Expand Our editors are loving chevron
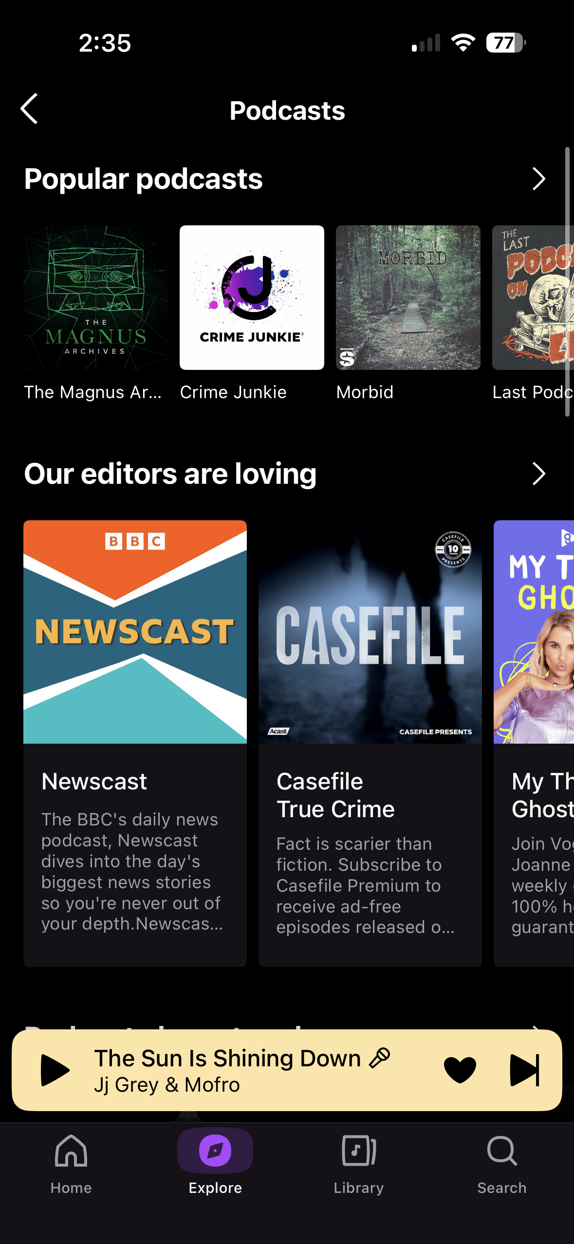The image size is (574, 1244). (x=538, y=474)
